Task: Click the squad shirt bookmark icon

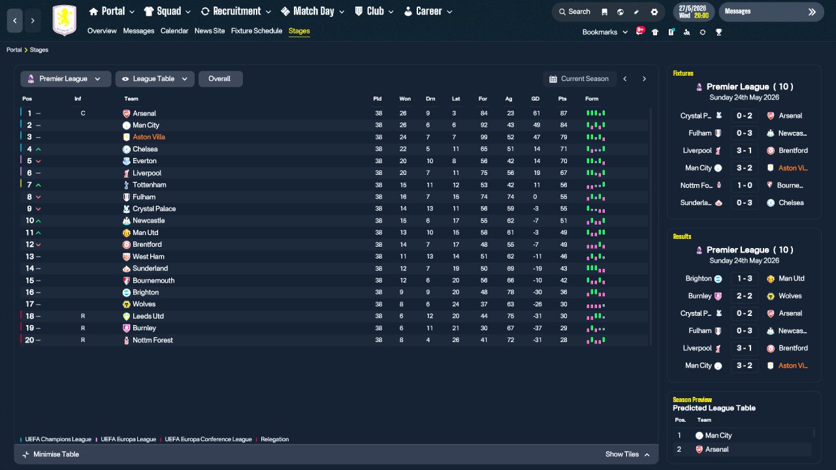Action: (655, 32)
